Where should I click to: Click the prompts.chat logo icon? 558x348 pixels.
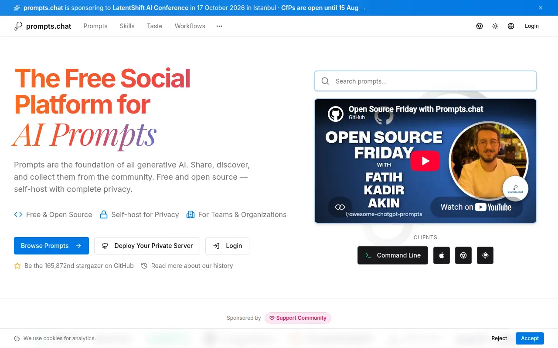coord(18,26)
